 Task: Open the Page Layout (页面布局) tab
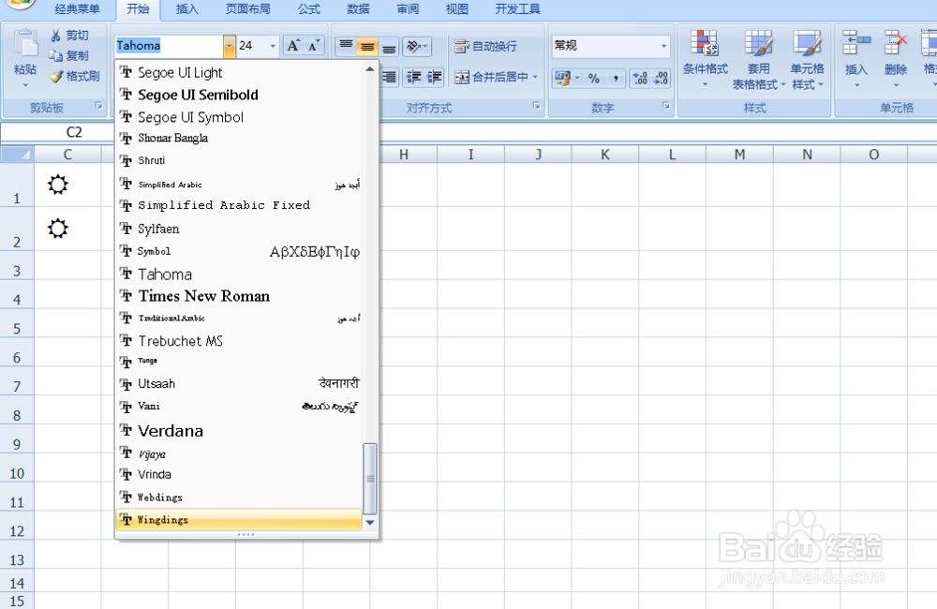pos(248,9)
